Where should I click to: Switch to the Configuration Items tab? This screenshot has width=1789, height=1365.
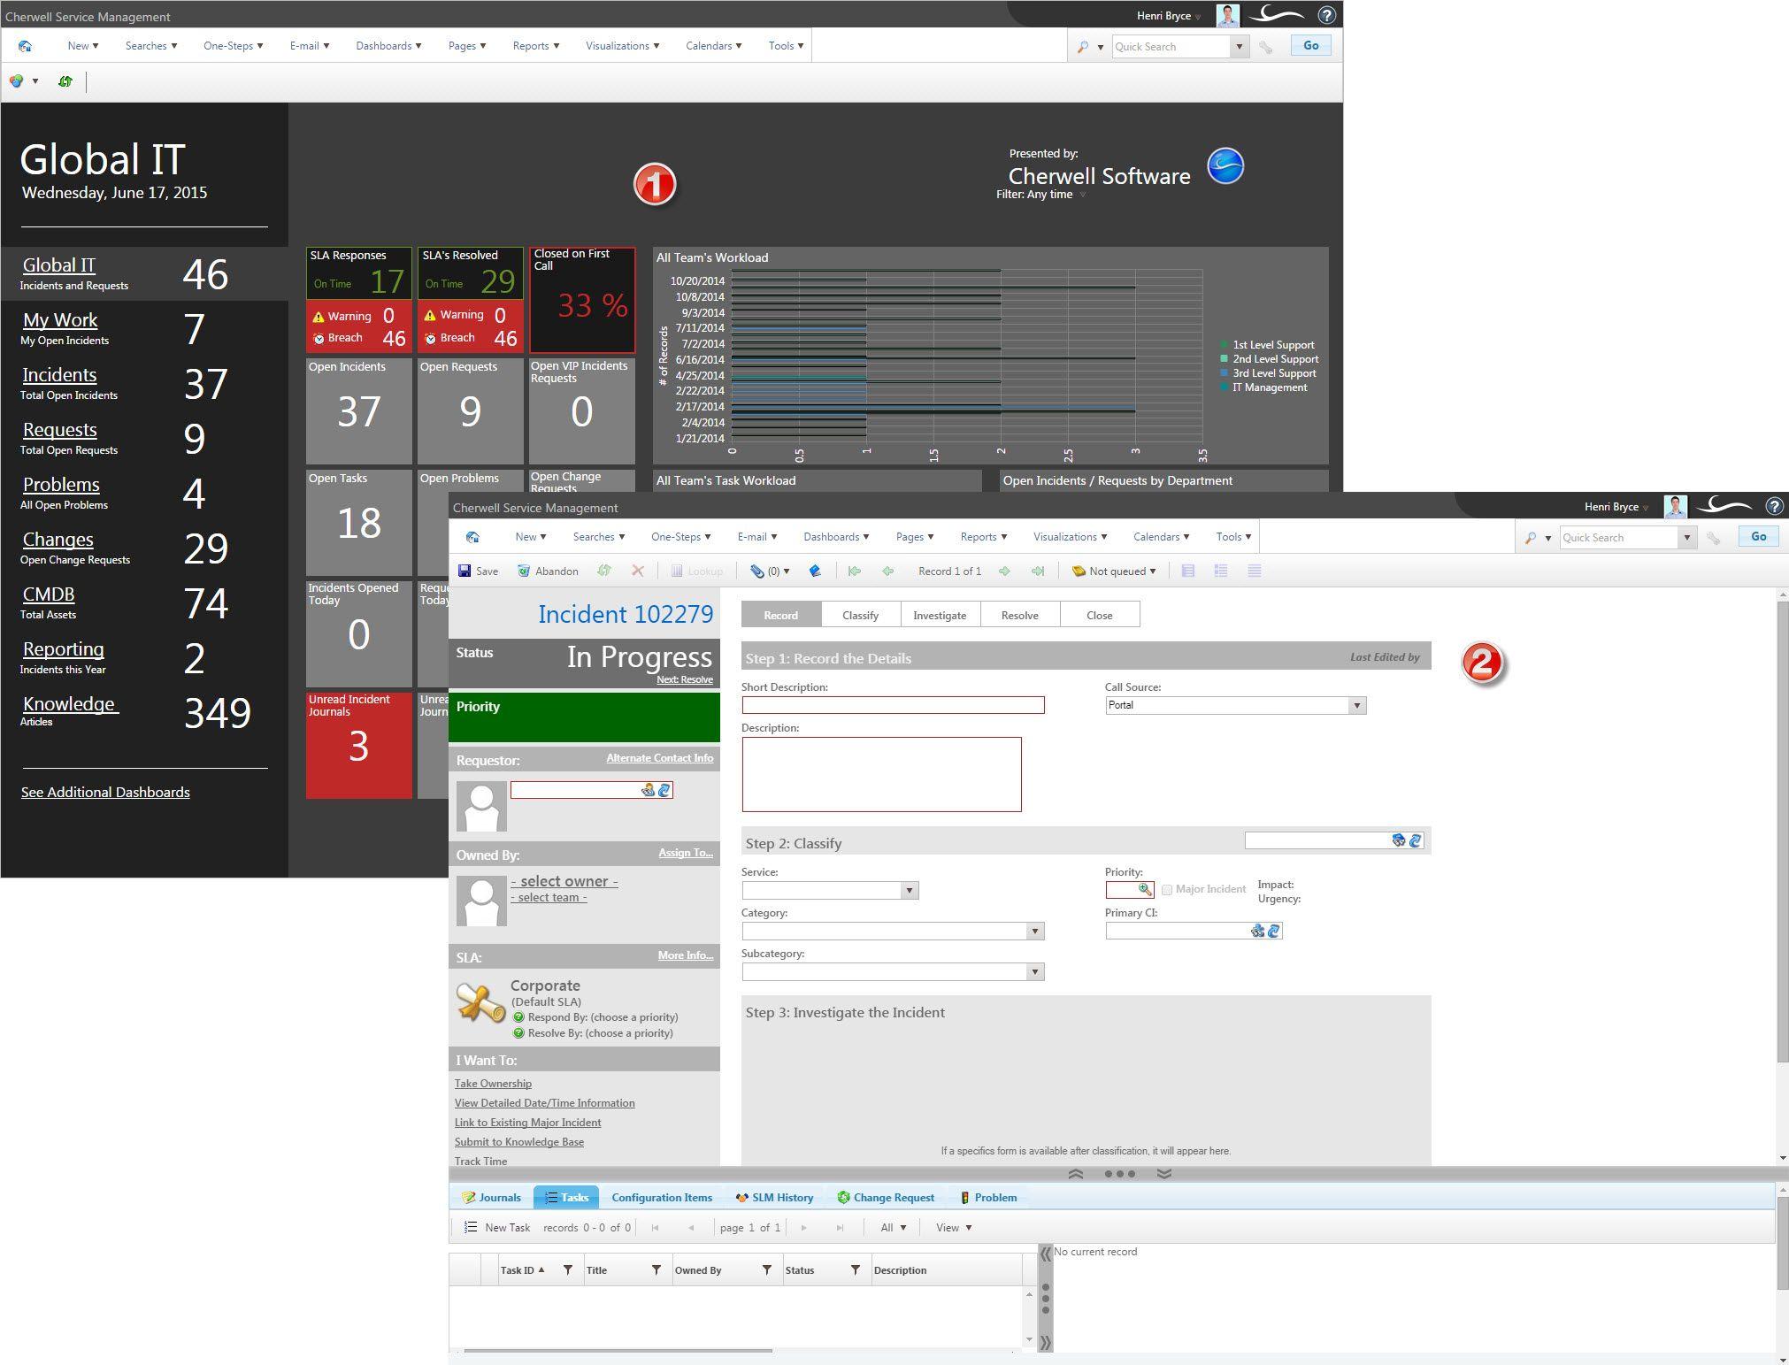662,1198
